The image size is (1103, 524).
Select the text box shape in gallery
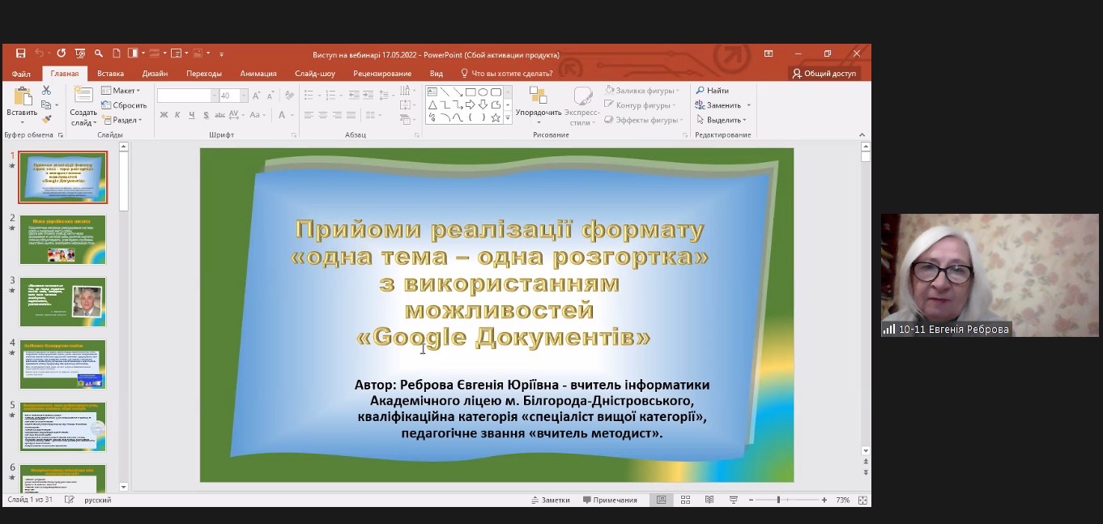tap(432, 92)
